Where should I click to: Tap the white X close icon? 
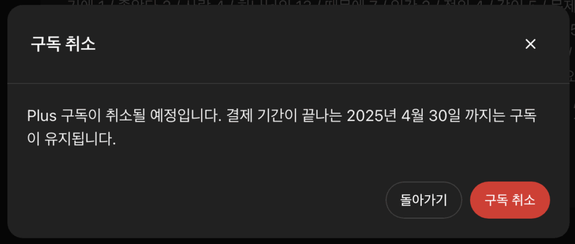click(x=530, y=44)
